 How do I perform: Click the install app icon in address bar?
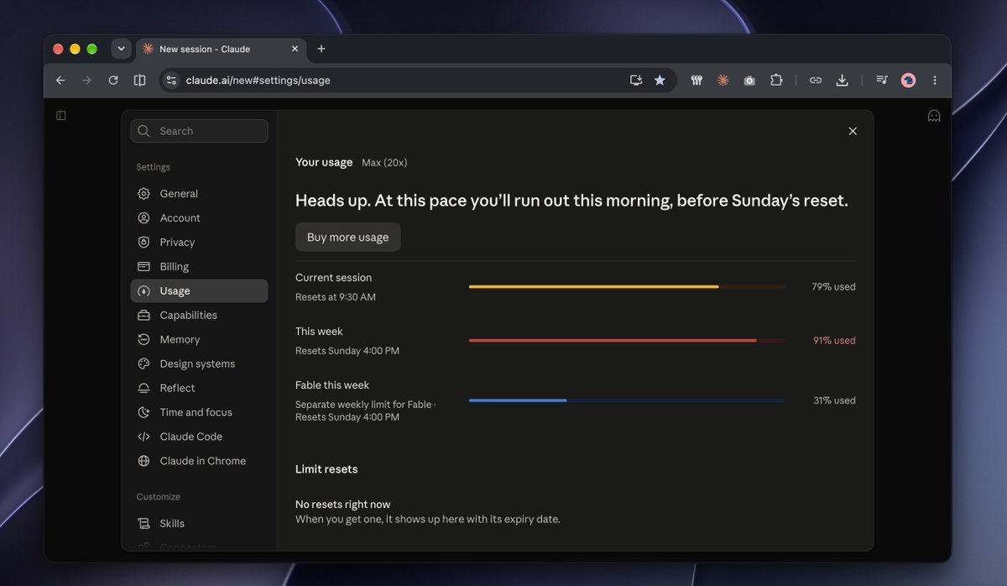tap(636, 81)
